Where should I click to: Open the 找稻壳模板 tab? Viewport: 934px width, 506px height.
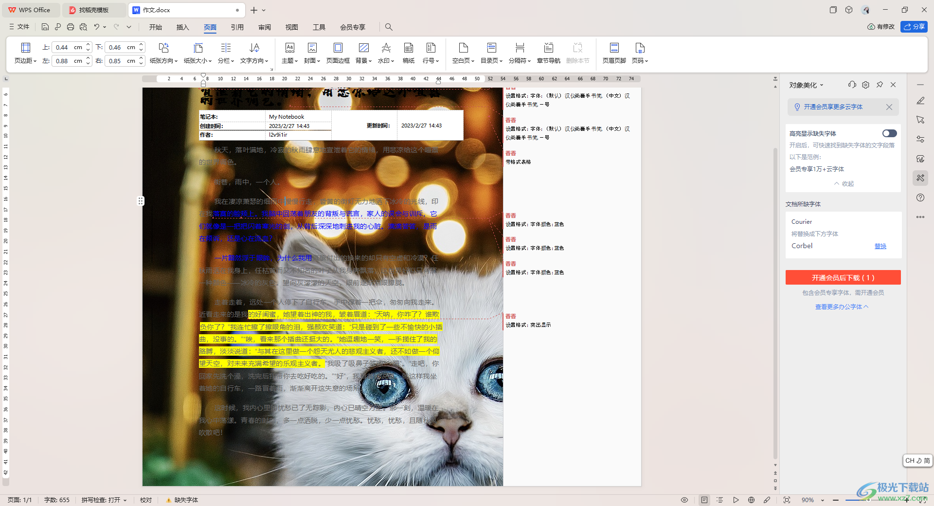(x=94, y=10)
